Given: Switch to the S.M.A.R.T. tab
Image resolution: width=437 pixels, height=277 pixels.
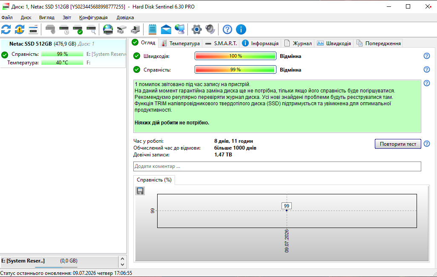Looking at the screenshot, I should click(x=221, y=43).
